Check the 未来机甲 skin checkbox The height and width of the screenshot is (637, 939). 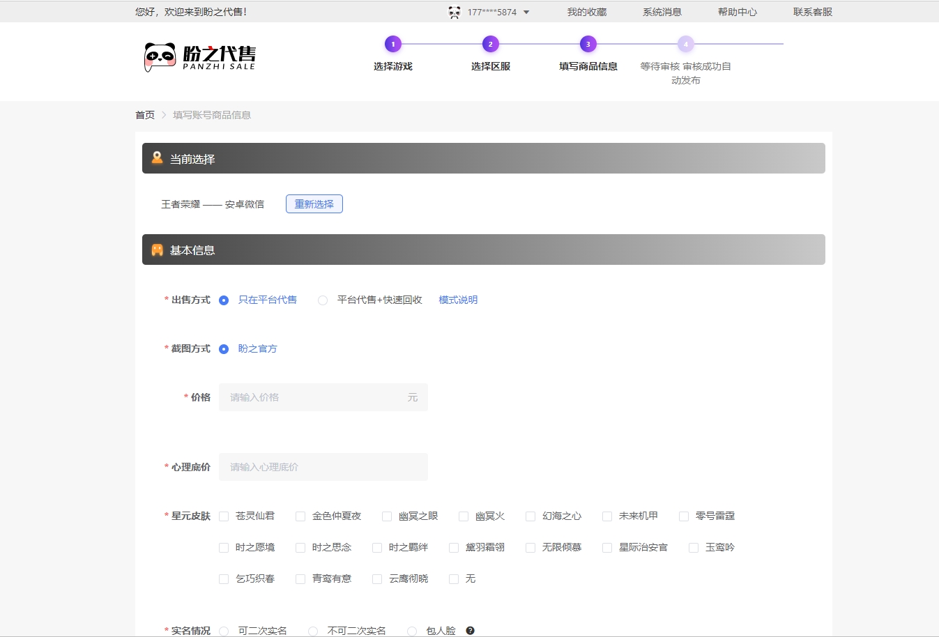[x=607, y=516]
